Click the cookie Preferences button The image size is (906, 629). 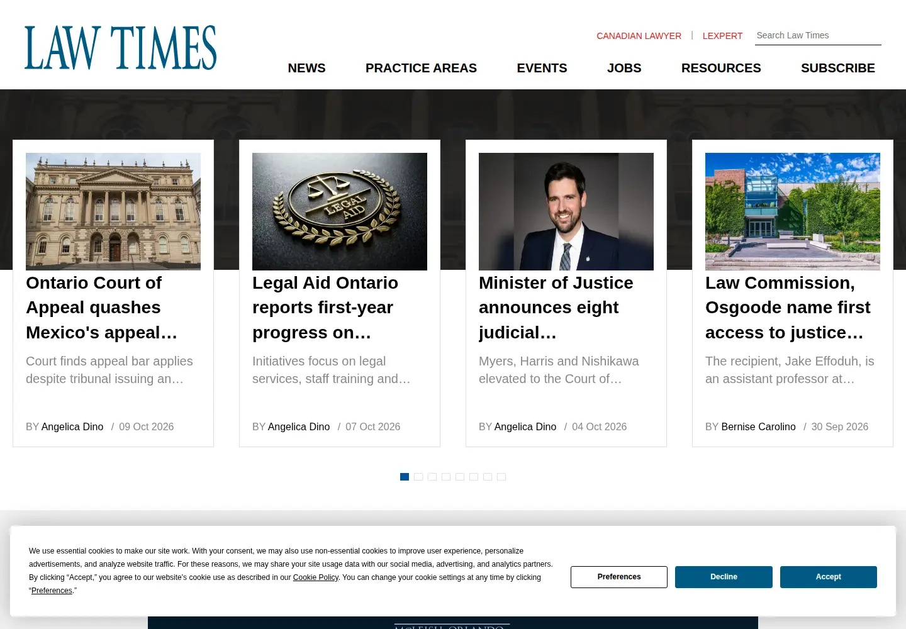pyautogui.click(x=619, y=577)
